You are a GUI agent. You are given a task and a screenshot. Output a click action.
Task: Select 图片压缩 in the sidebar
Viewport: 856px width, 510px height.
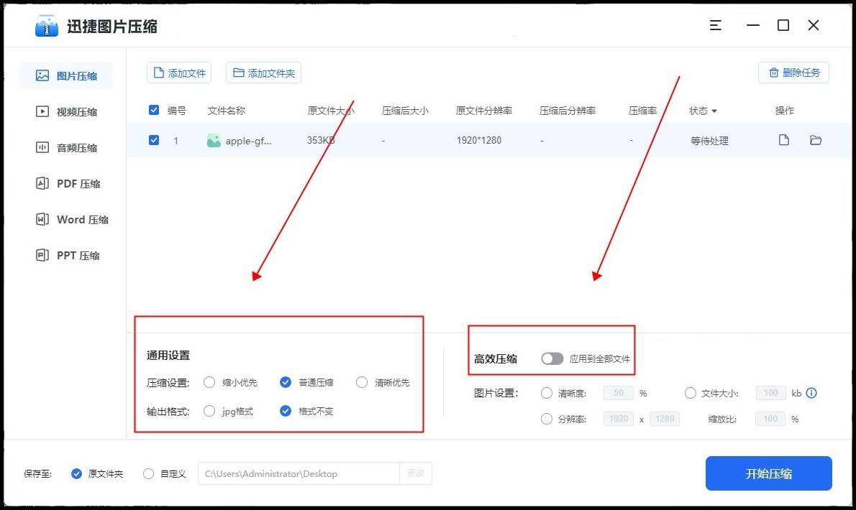pos(66,75)
